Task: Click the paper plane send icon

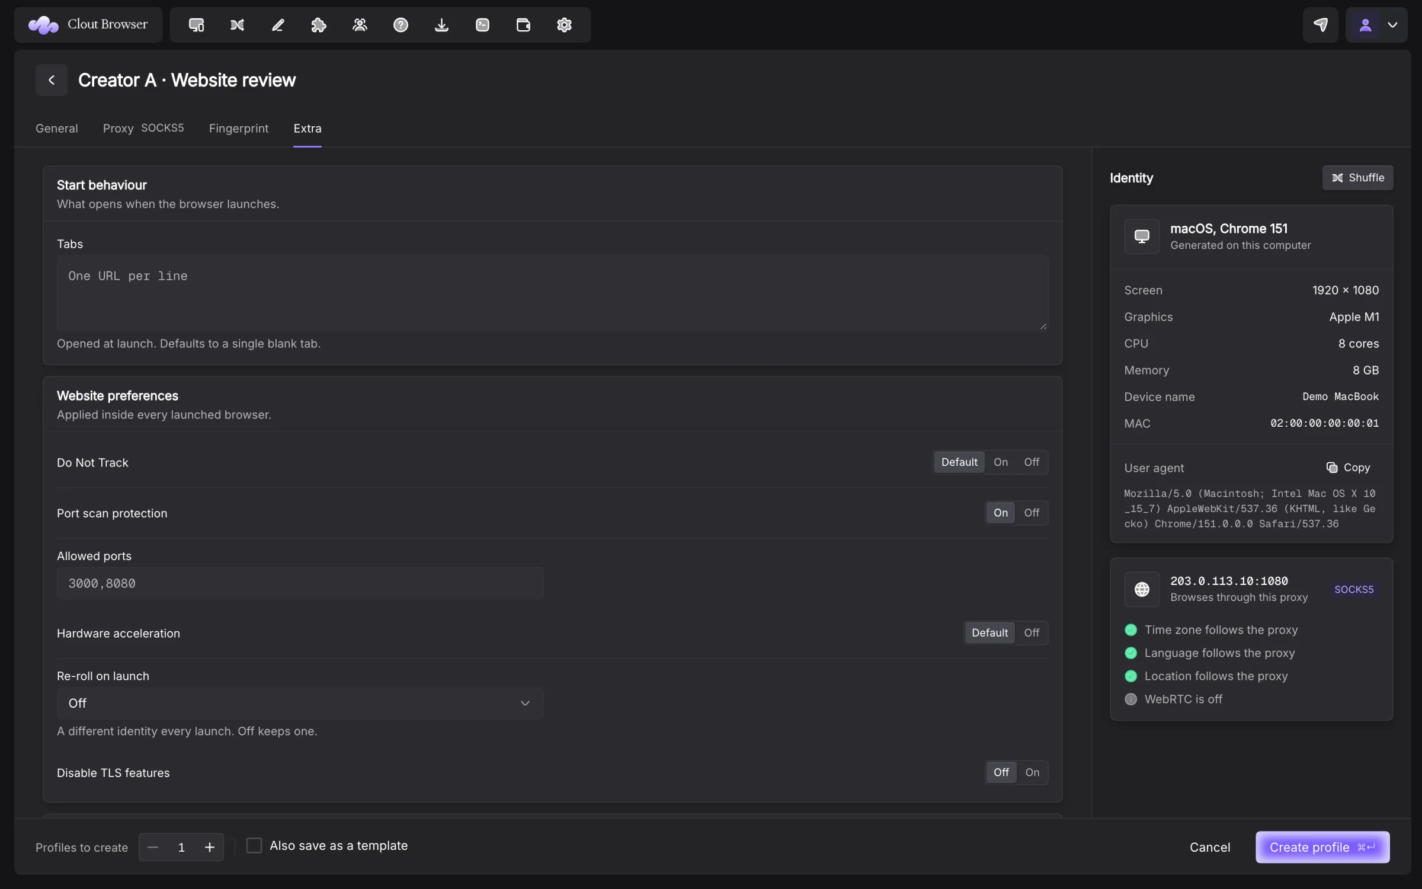Action: (1320, 25)
